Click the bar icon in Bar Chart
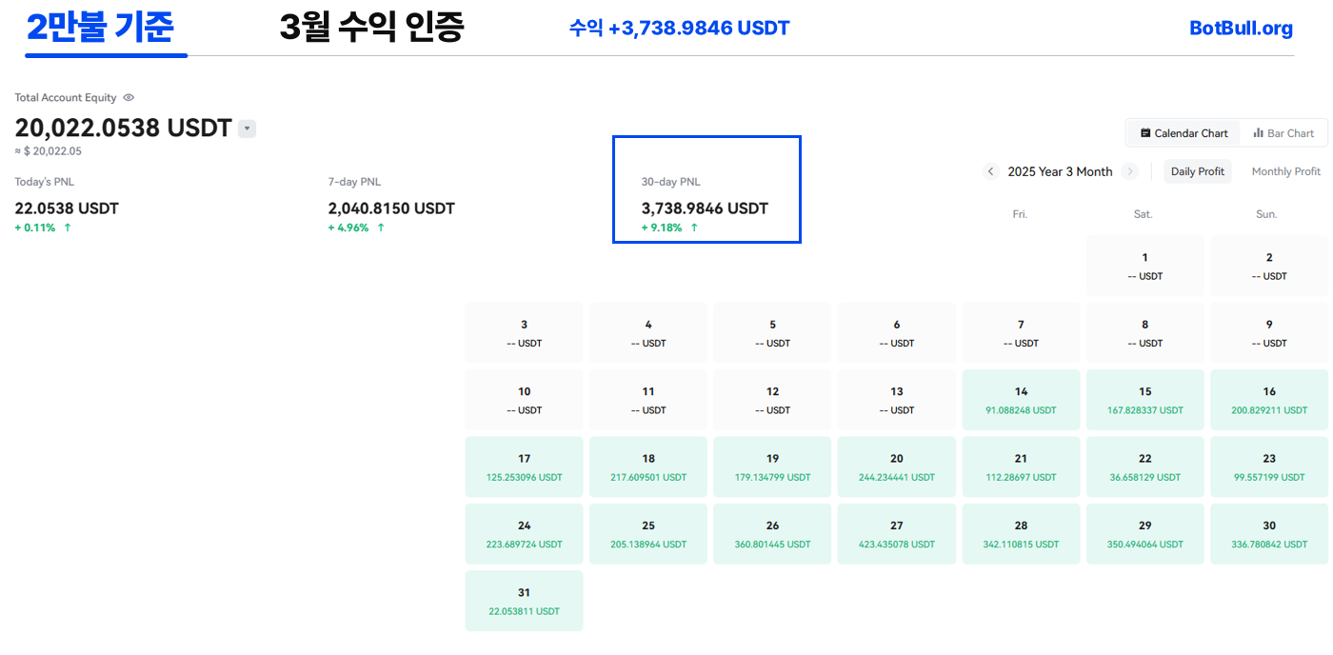 pyautogui.click(x=1258, y=133)
